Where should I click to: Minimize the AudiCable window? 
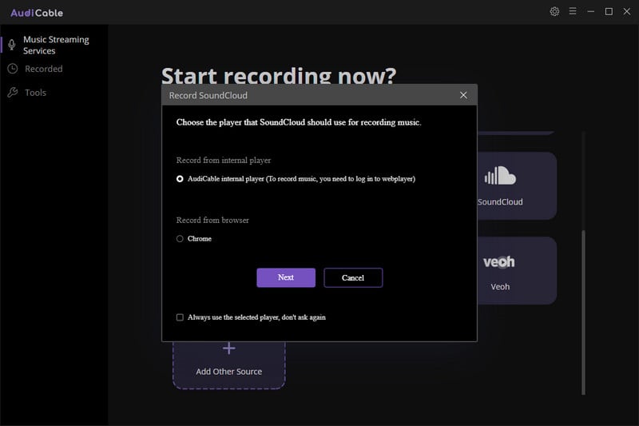(590, 11)
